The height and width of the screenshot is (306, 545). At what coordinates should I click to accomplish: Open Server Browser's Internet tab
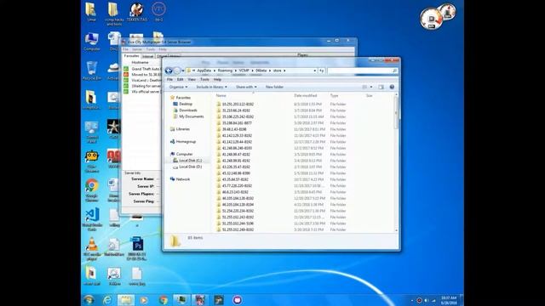pyautogui.click(x=147, y=56)
